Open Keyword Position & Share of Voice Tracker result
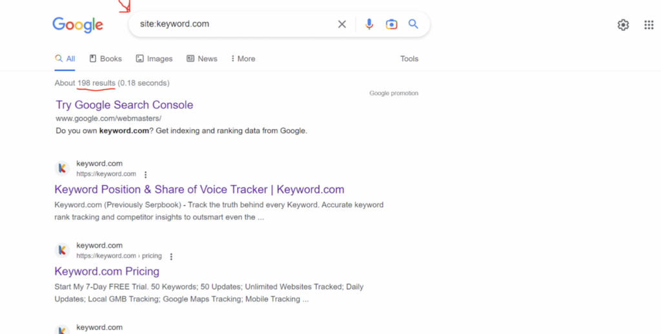Screen dimensions: 661x334 [199, 190]
